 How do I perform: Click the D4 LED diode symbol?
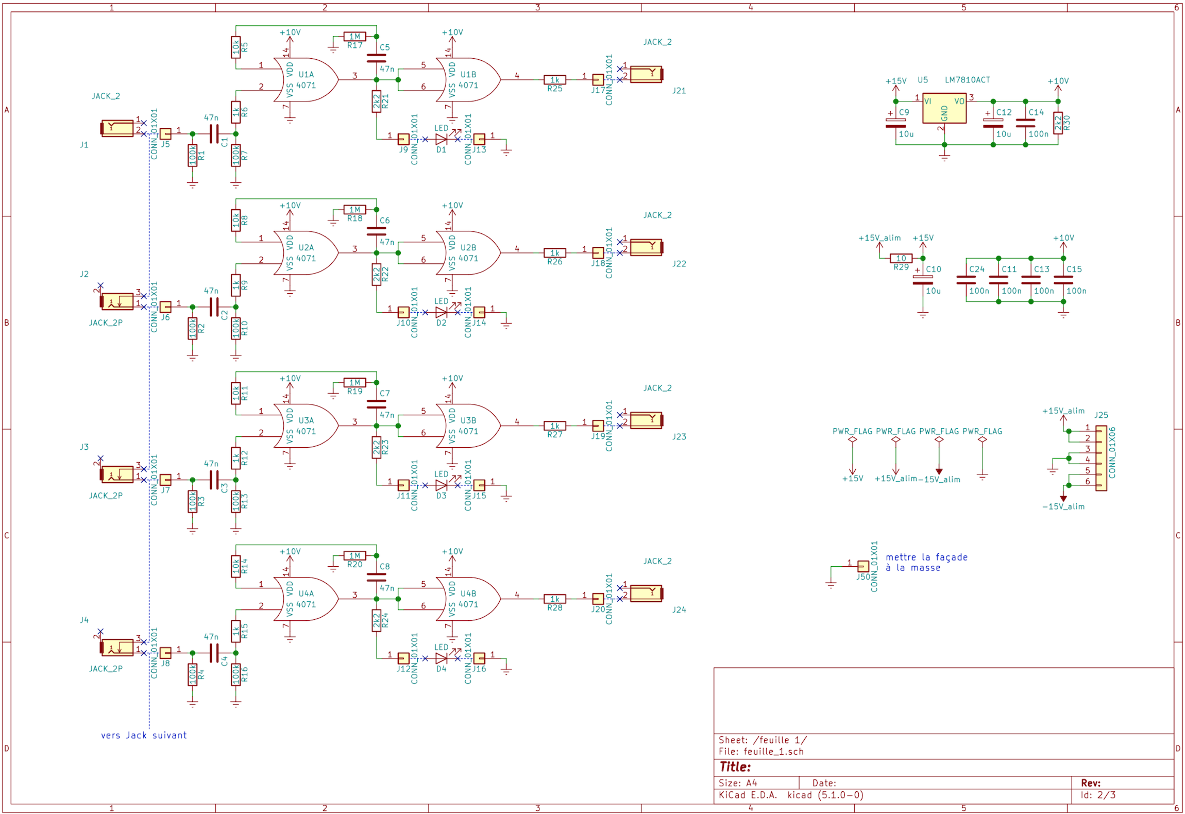[441, 658]
